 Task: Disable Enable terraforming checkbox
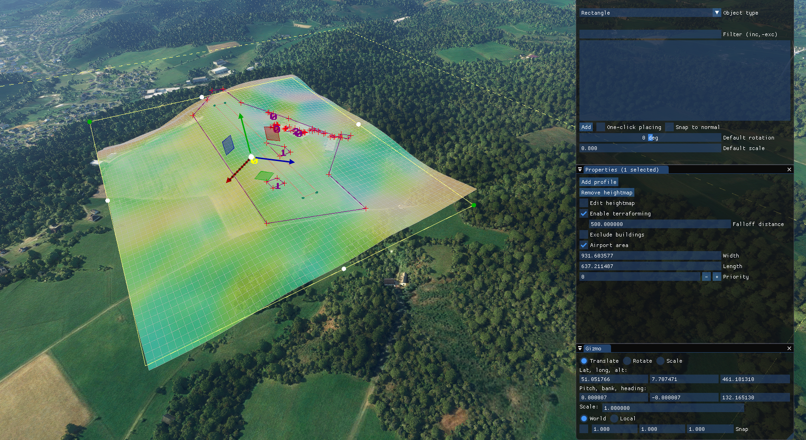point(584,214)
